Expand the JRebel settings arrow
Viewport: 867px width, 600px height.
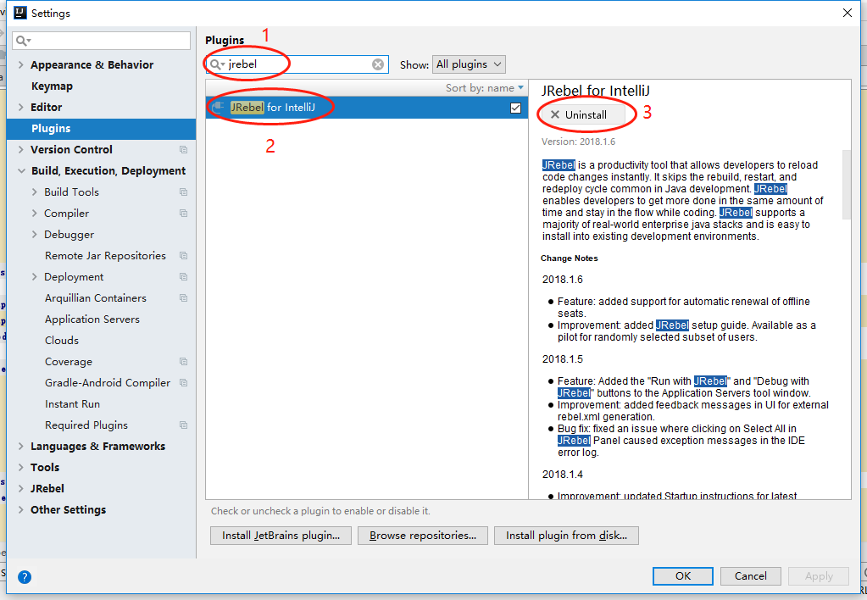pyautogui.click(x=21, y=489)
